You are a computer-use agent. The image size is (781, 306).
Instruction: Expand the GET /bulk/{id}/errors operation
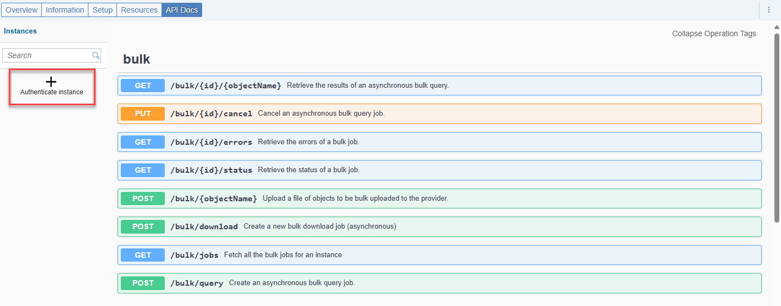point(439,142)
